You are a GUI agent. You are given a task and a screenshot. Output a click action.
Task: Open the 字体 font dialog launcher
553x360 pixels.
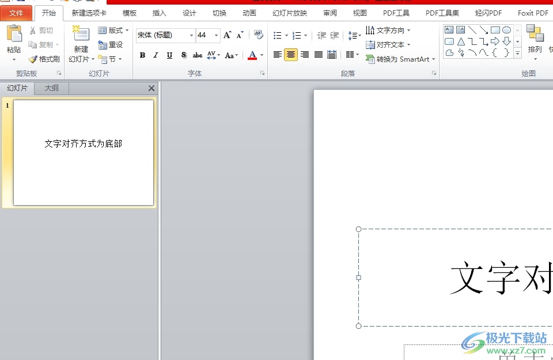pos(263,73)
